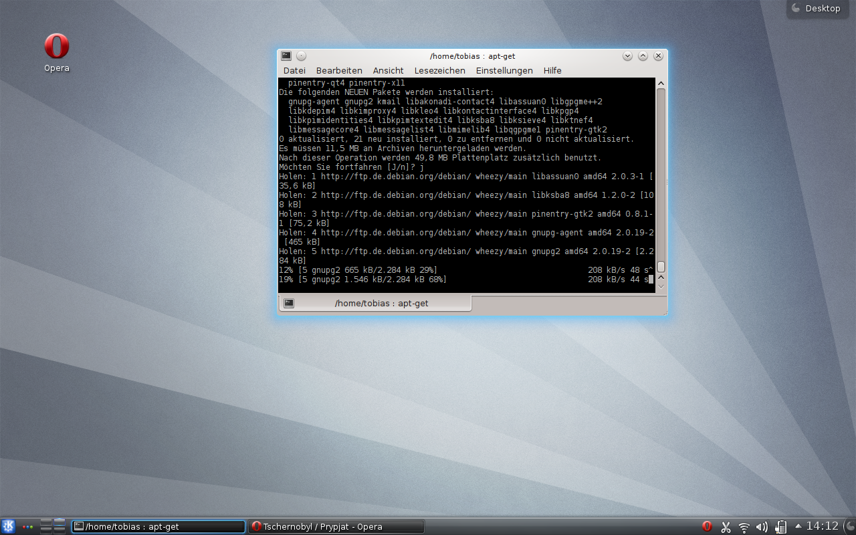856x535 pixels.
Task: Open the Datei menu
Action: click(294, 70)
